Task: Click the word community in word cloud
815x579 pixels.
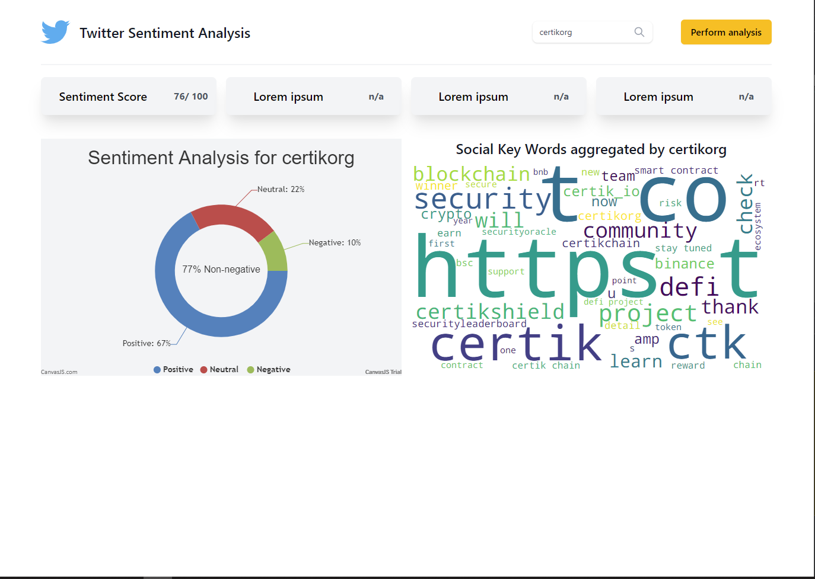Action: [x=640, y=230]
